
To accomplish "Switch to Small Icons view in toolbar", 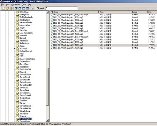I will (20, 8).
